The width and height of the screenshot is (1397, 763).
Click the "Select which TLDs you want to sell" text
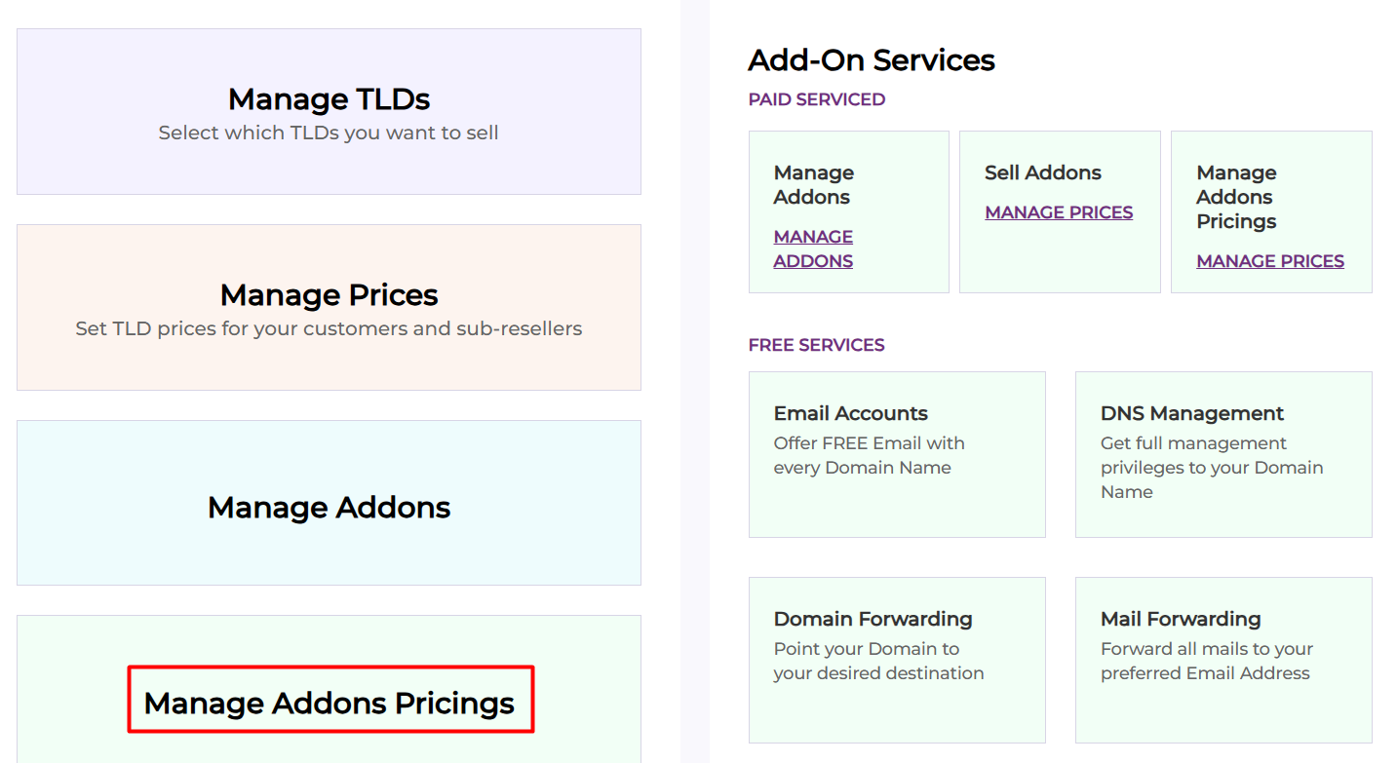point(329,133)
